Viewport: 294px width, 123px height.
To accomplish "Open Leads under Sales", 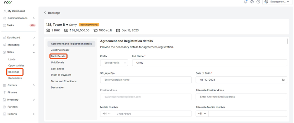I will pos(12,59).
